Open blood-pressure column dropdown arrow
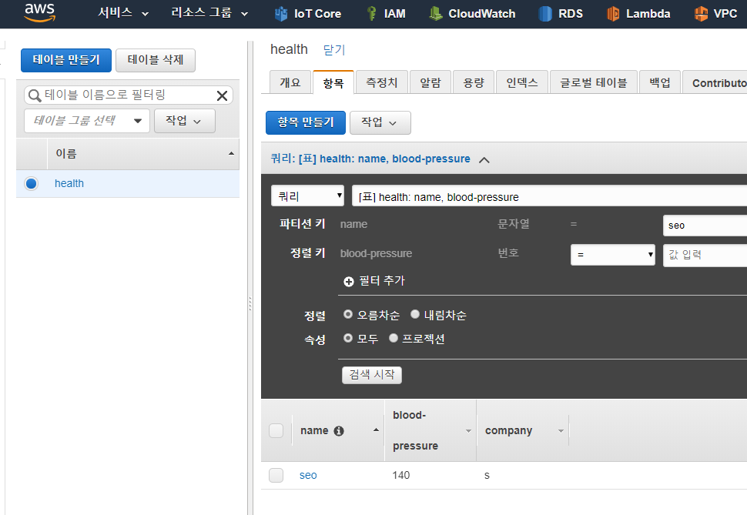 point(468,431)
